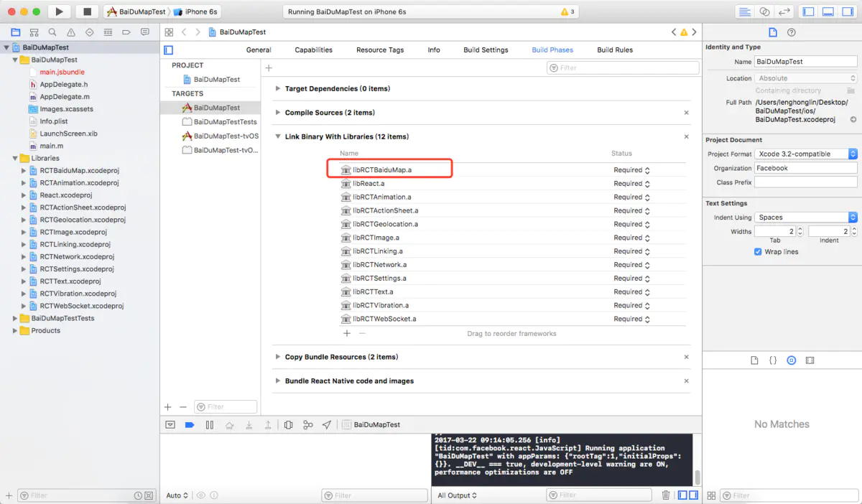Screen dimensions: 862x504
Task: Open the Build Settings tab
Action: [x=486, y=50]
